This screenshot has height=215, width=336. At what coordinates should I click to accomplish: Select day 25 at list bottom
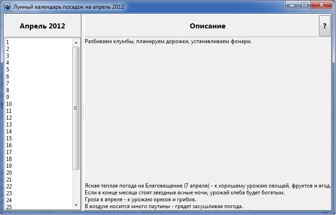pyautogui.click(x=9, y=207)
